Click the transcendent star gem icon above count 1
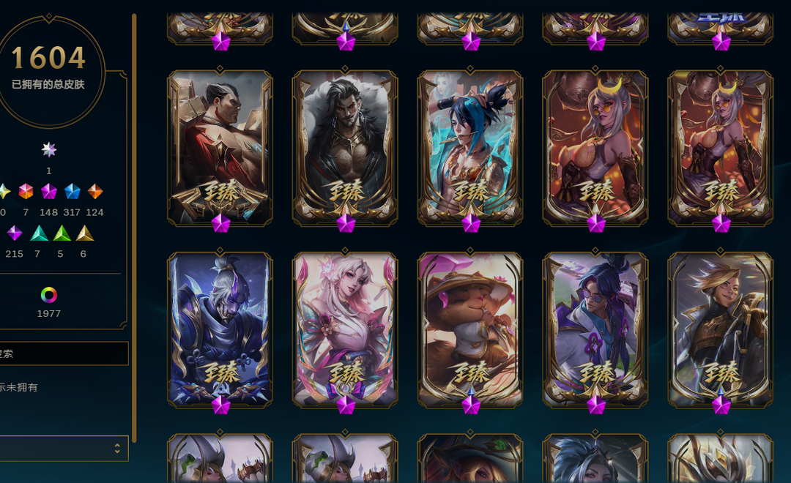Screen dimensions: 791x483 click(49, 150)
